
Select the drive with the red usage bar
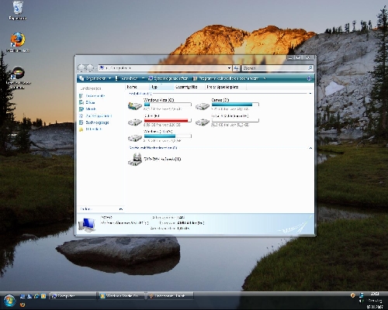click(135, 122)
